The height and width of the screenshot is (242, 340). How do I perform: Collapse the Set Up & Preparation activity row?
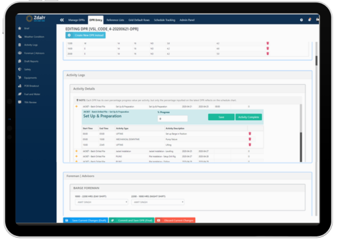76,106
